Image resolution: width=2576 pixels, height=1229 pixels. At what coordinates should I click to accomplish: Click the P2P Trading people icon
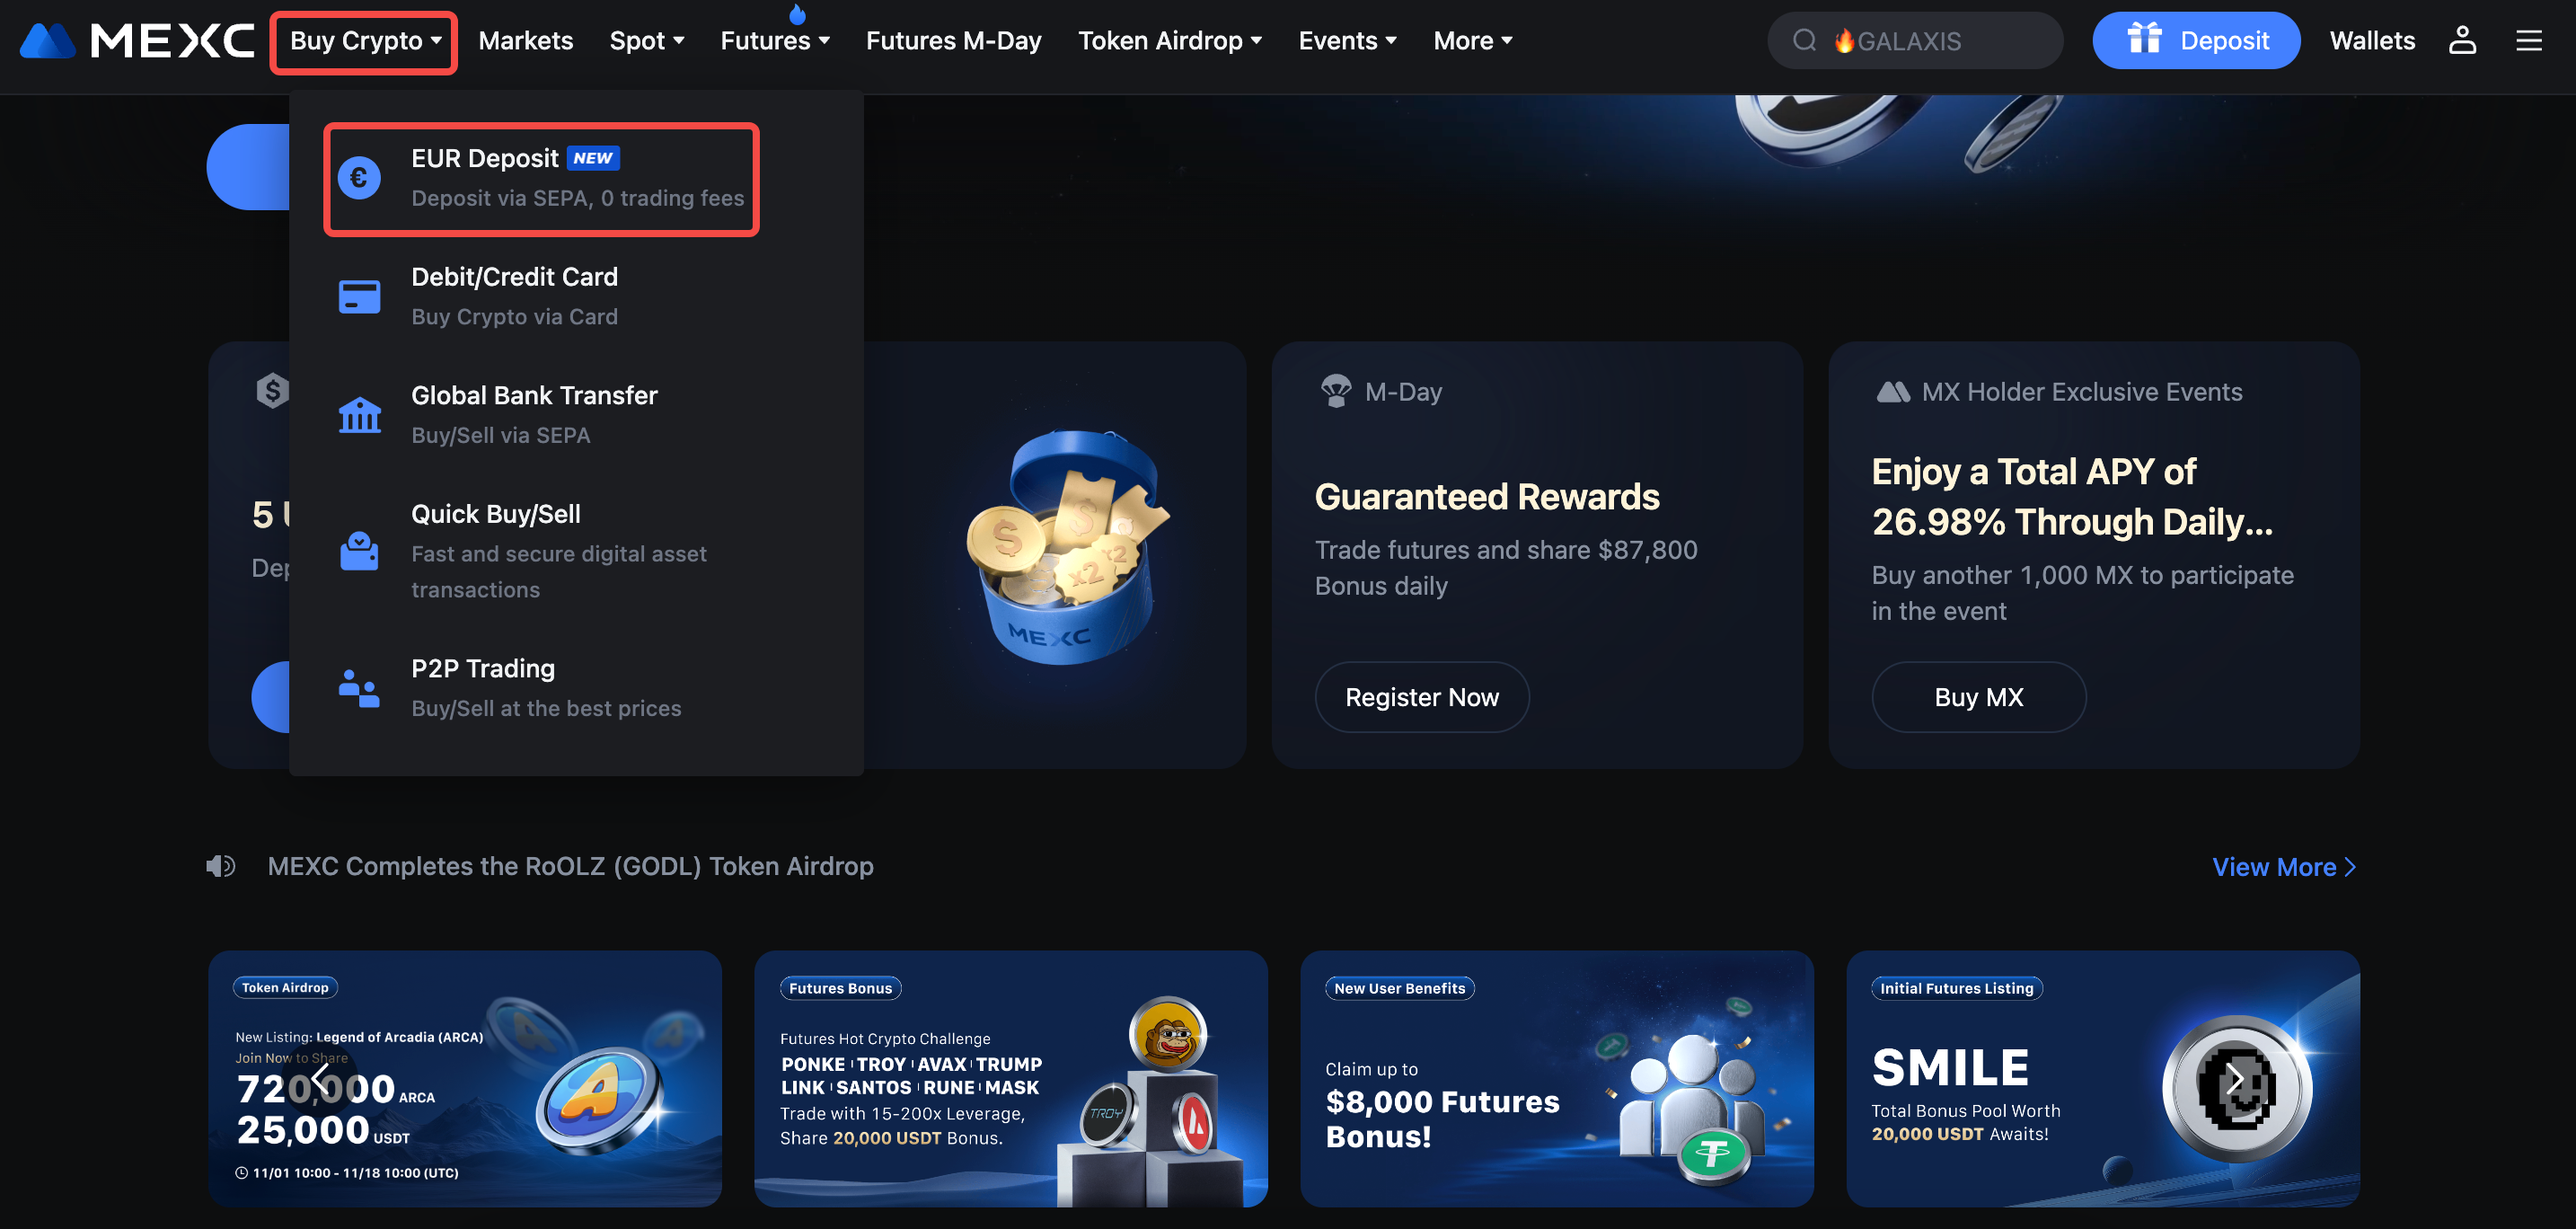tap(359, 688)
